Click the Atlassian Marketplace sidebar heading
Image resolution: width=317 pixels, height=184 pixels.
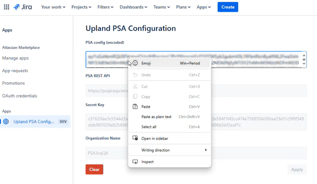point(21,48)
